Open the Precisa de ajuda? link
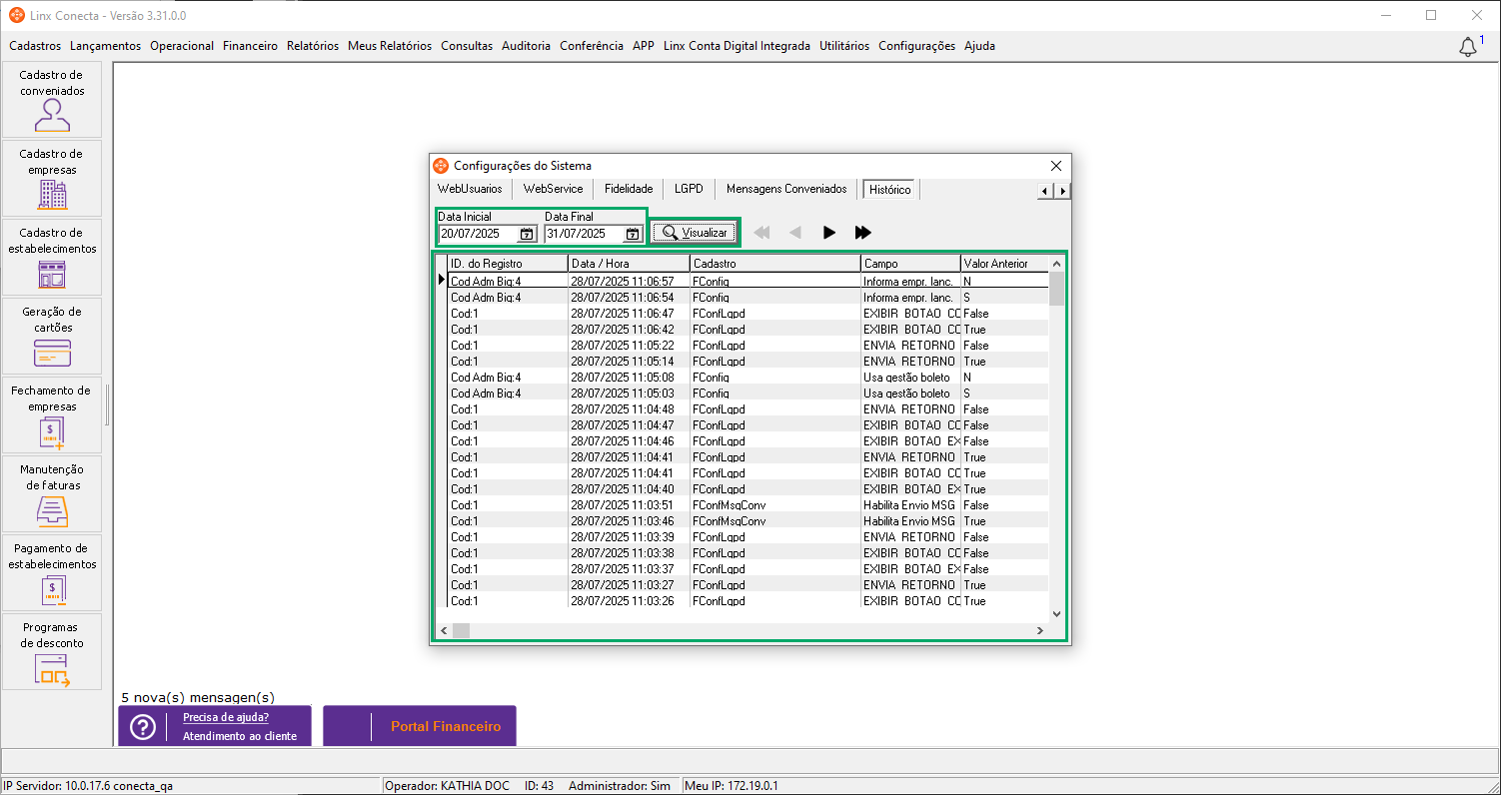Image resolution: width=1501 pixels, height=795 pixels. [x=226, y=717]
